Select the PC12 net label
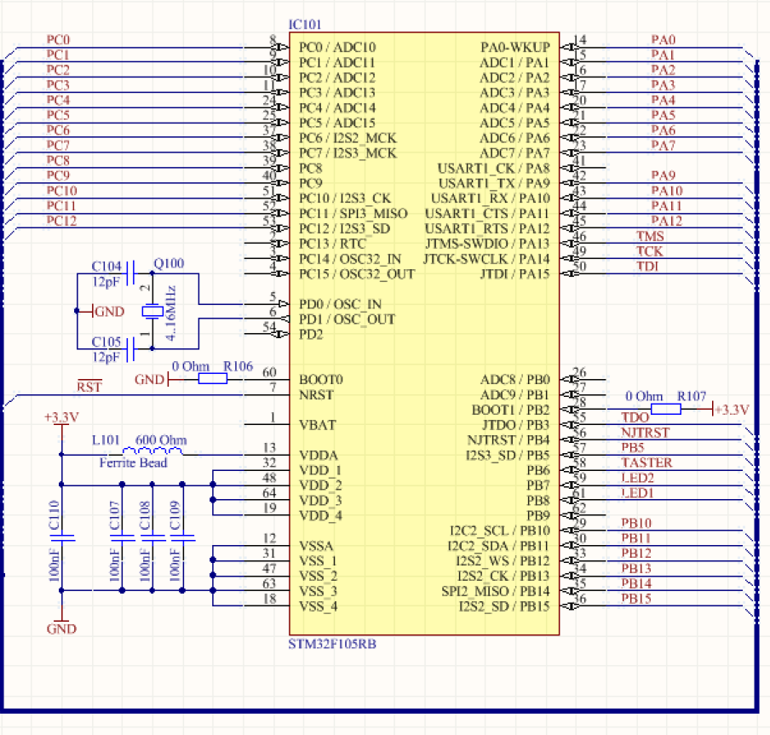 [x=61, y=221]
